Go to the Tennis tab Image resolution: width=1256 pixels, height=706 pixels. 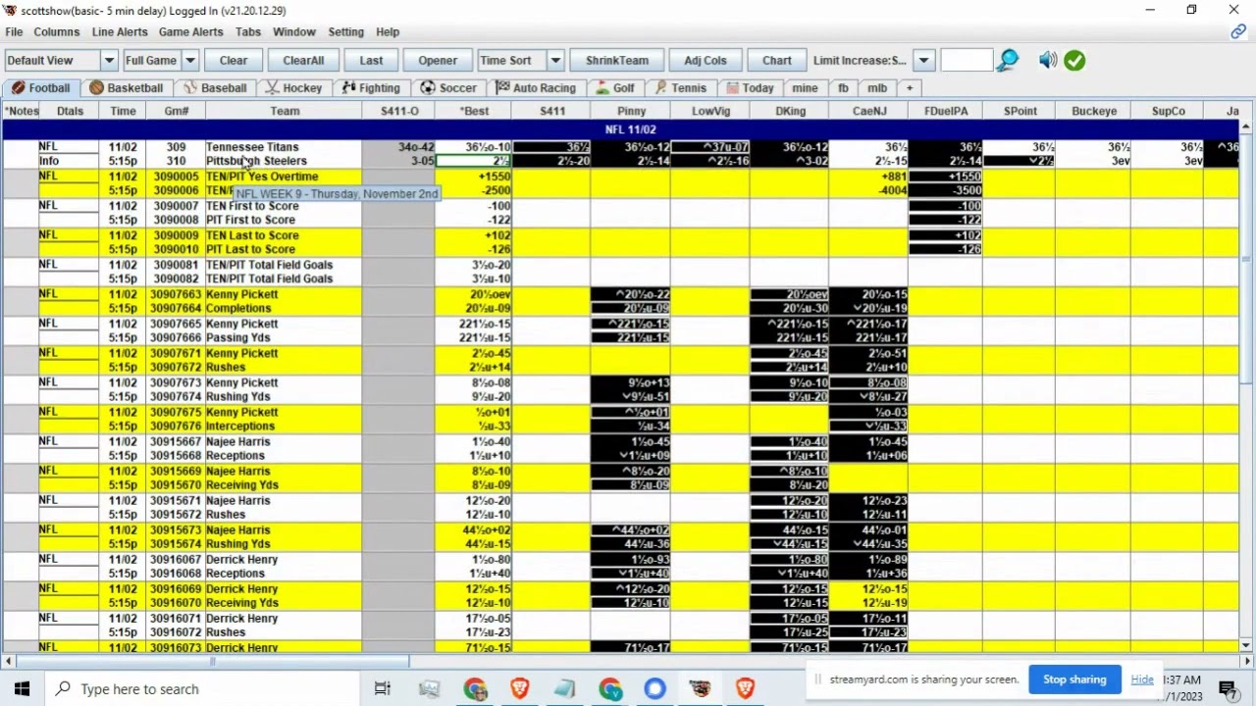point(679,88)
